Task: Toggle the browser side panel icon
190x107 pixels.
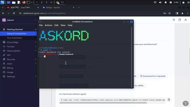Action: 177,13
